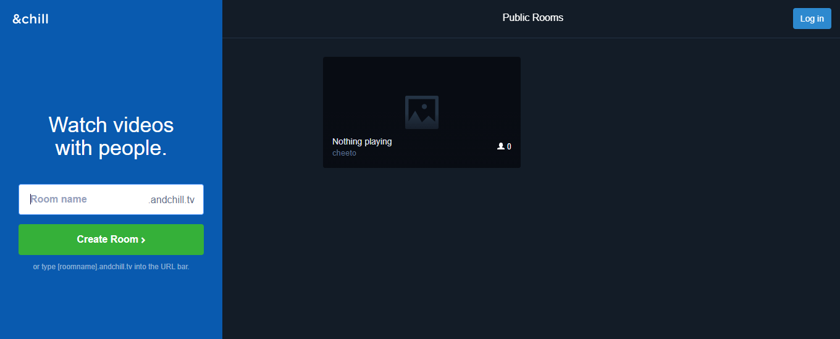Screen dimensions: 840x339
Task: Open the cheeto public room card
Action: [x=422, y=112]
